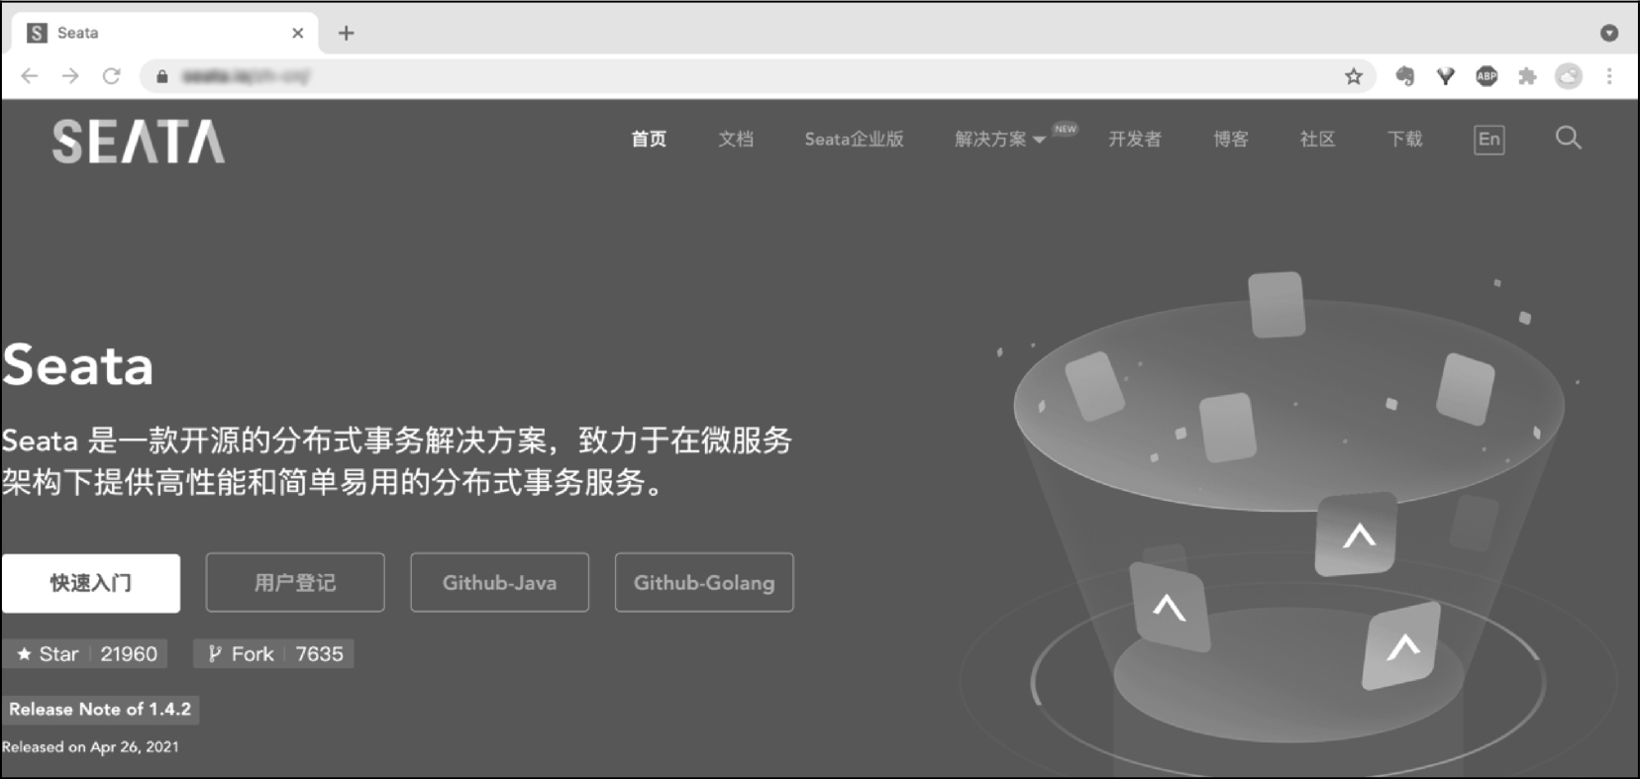Viewport: 1640px width, 779px height.
Task: Open the Chrome profile avatar
Action: [x=1569, y=76]
